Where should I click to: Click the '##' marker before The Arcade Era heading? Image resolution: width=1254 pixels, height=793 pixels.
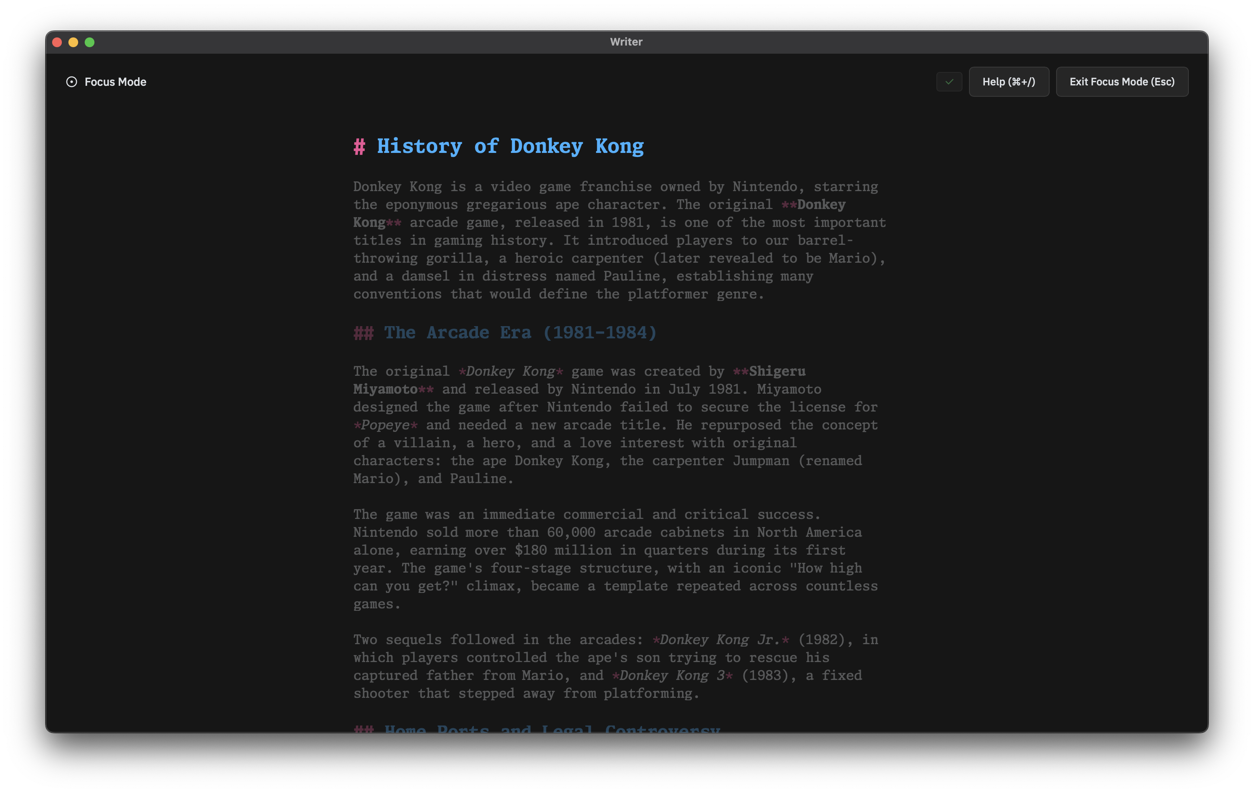tap(364, 333)
